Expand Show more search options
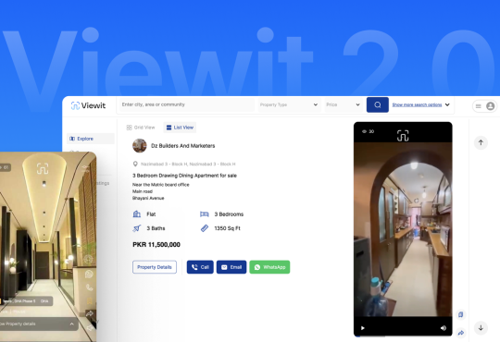Viewport: 500px width, 342px height. [x=420, y=104]
